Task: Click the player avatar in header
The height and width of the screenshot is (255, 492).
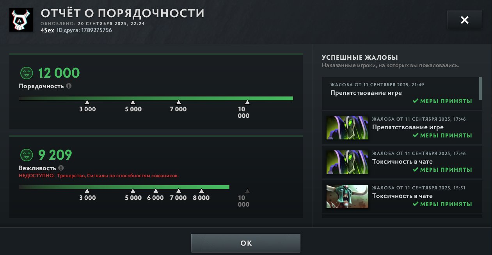Action: point(21,20)
